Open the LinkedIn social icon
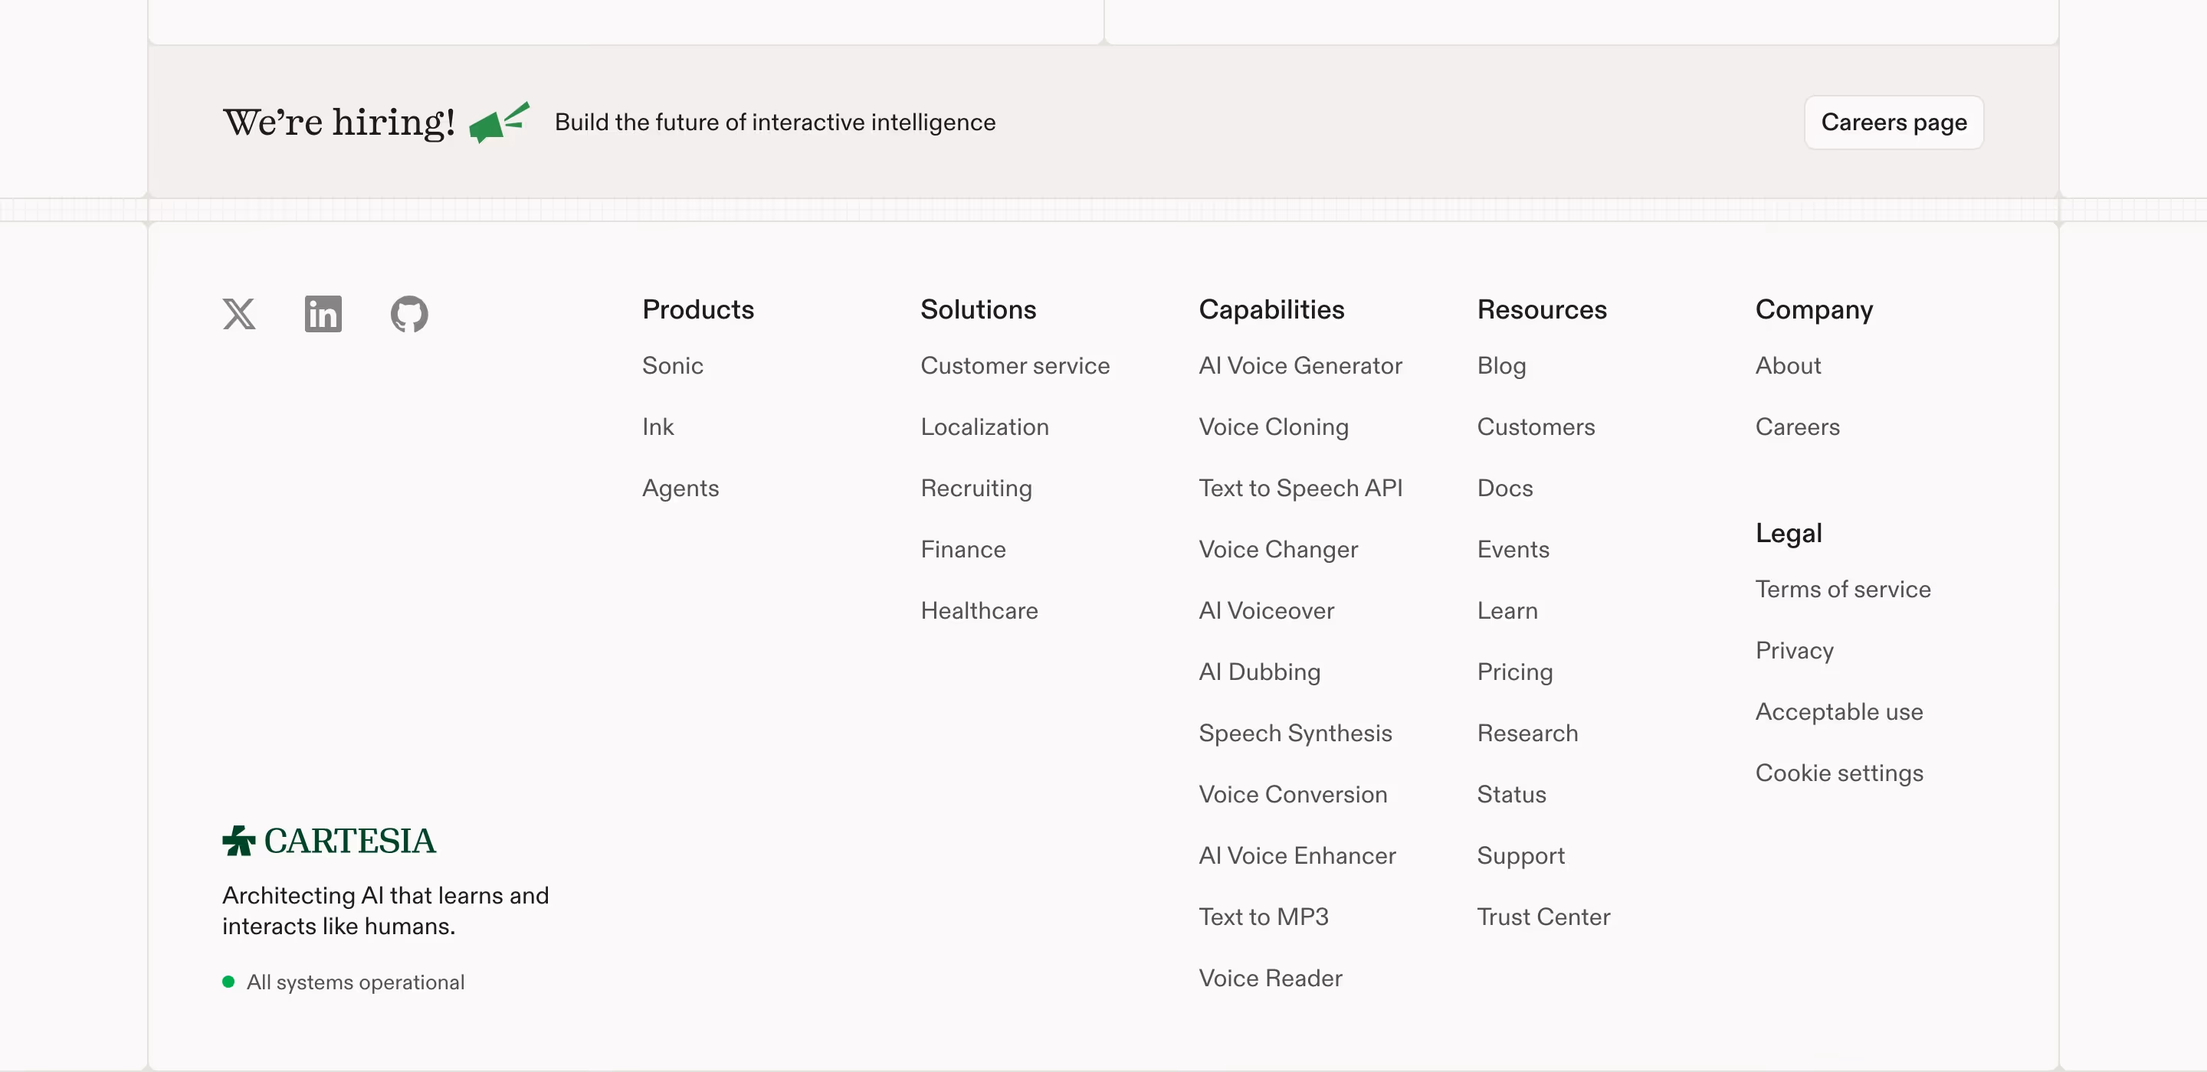This screenshot has width=2207, height=1072. (323, 314)
